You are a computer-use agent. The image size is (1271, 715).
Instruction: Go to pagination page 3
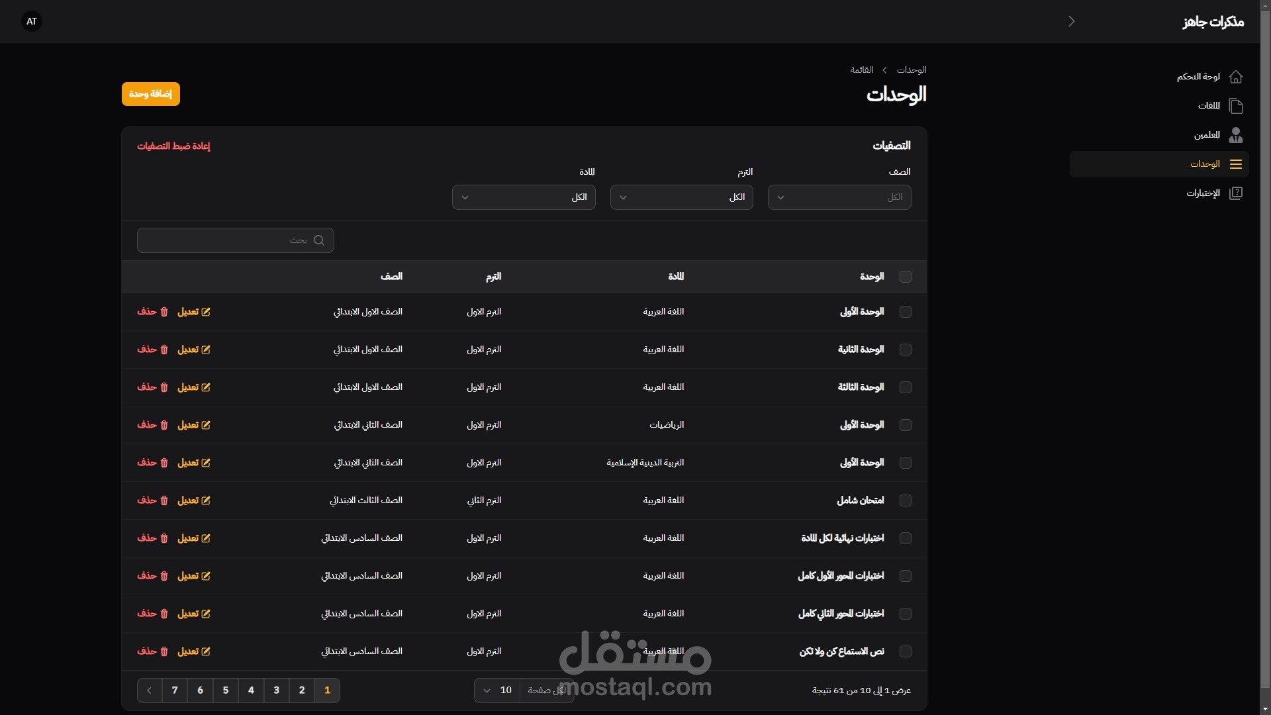coord(276,691)
